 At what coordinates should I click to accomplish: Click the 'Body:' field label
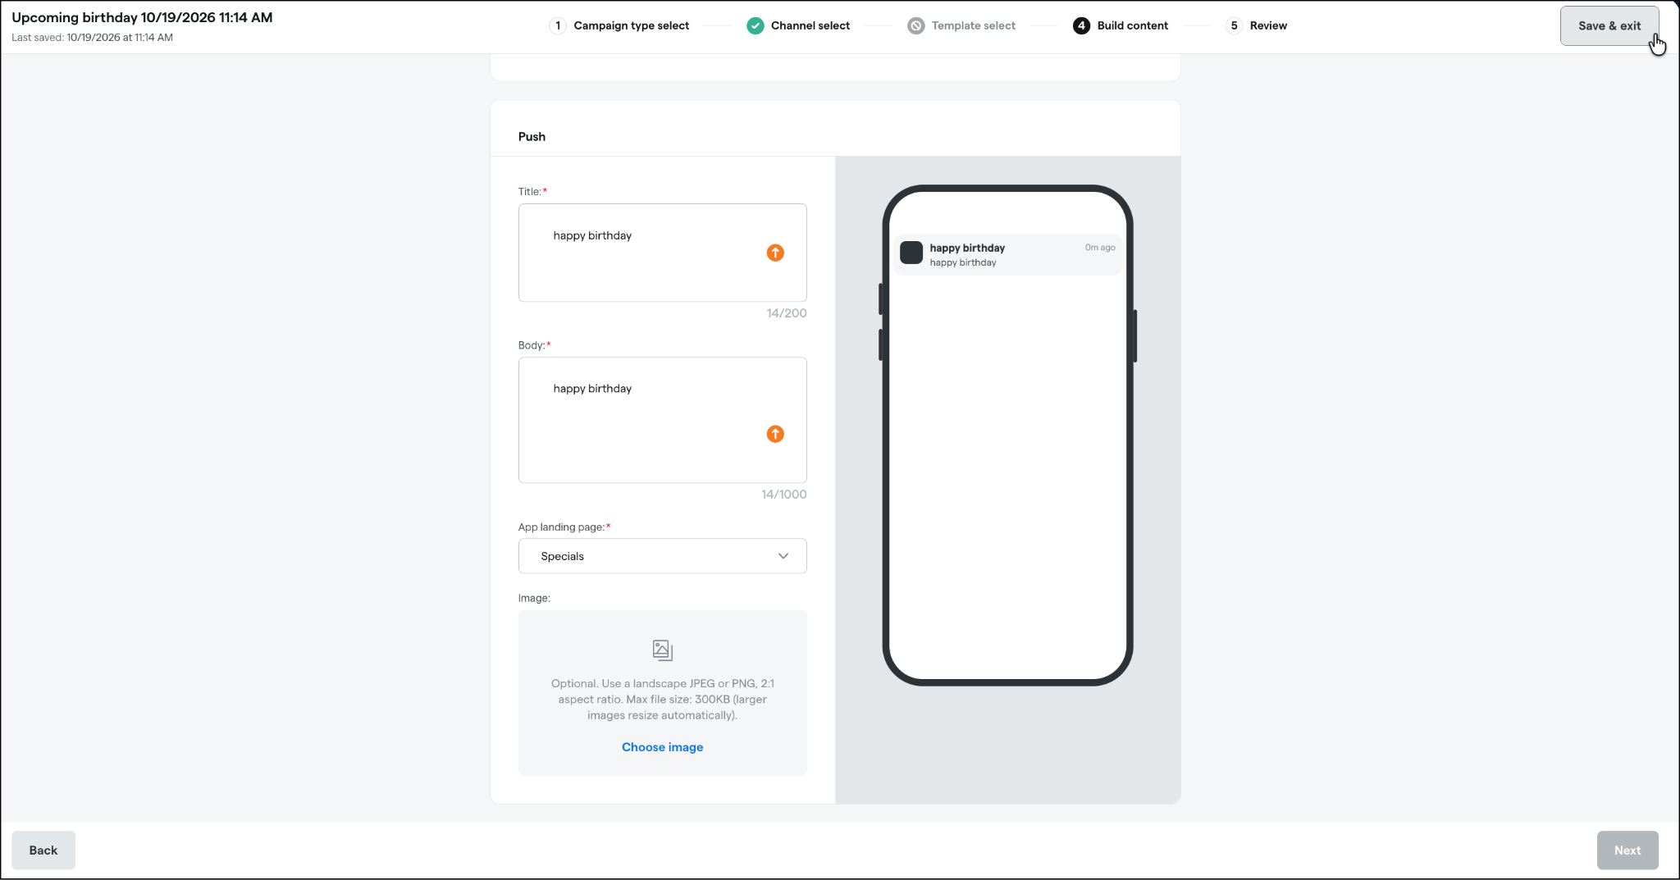coord(534,345)
